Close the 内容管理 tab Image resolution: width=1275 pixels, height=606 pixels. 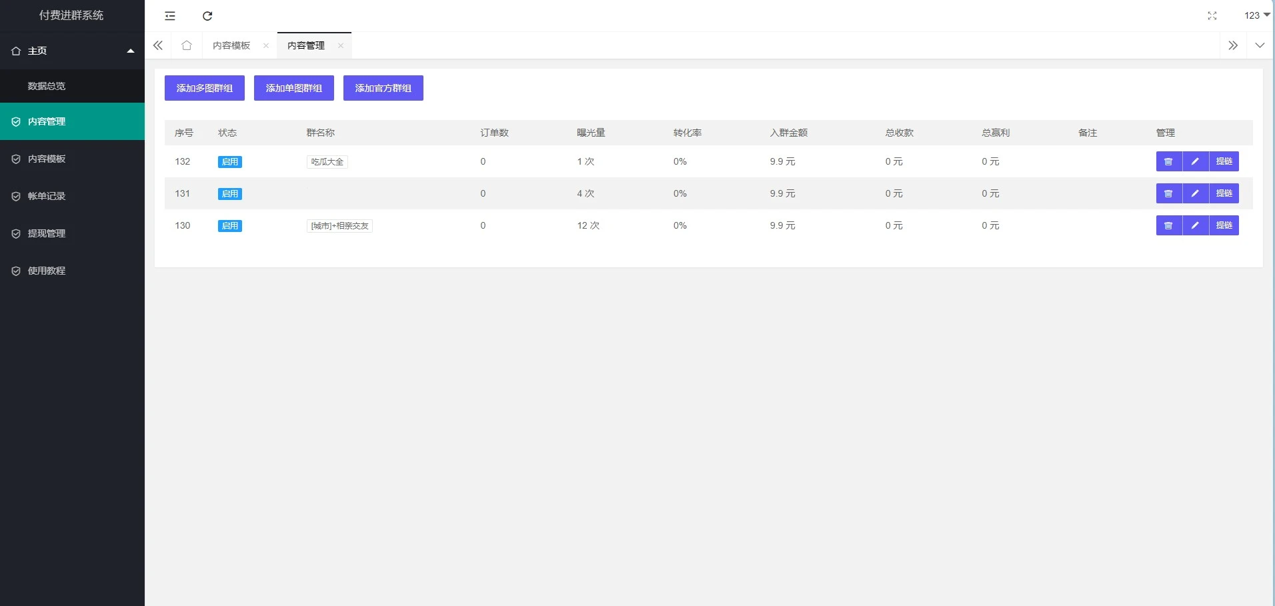[x=341, y=46]
